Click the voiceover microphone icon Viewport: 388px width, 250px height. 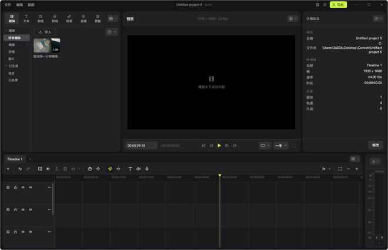tap(147, 169)
